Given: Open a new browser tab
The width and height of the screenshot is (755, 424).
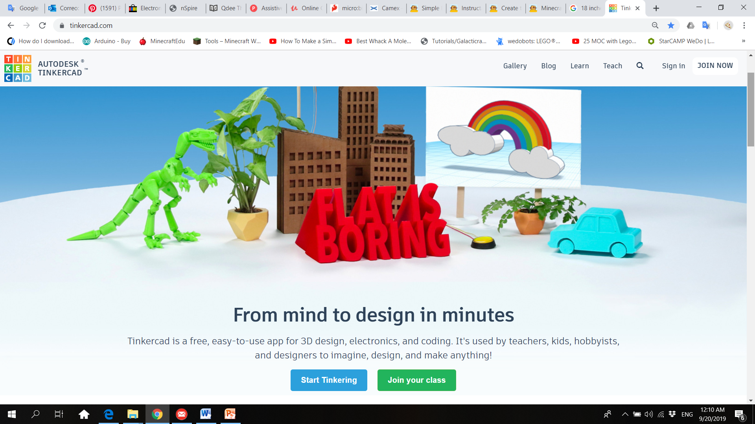Looking at the screenshot, I should [x=656, y=8].
